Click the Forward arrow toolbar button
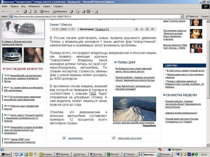Screen dimensions: 210x157 click(17, 12)
